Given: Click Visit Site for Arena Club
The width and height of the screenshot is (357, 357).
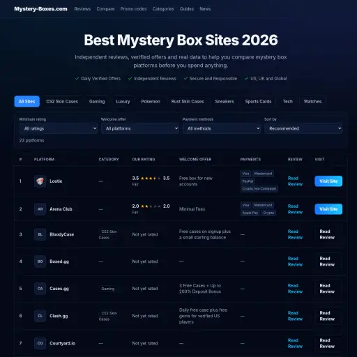Looking at the screenshot, I should (328, 209).
